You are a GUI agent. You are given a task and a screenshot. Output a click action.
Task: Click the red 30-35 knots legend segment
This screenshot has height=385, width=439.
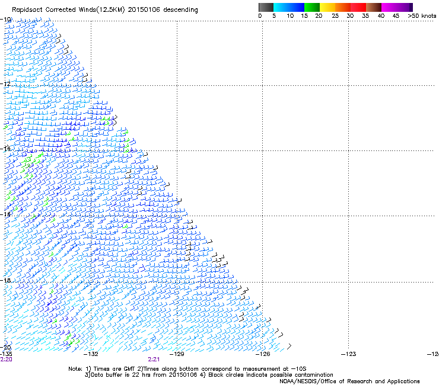coord(358,7)
